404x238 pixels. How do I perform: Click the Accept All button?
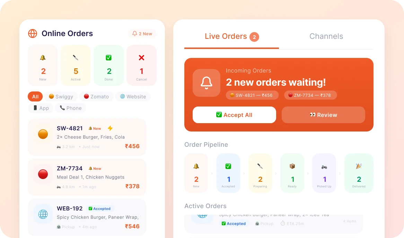(234, 115)
